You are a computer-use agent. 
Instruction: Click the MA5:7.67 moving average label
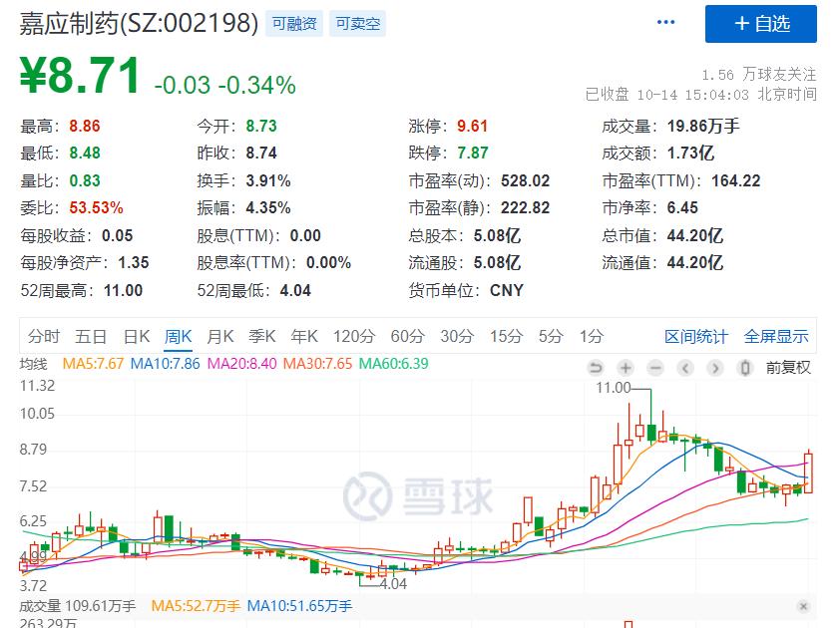(93, 364)
